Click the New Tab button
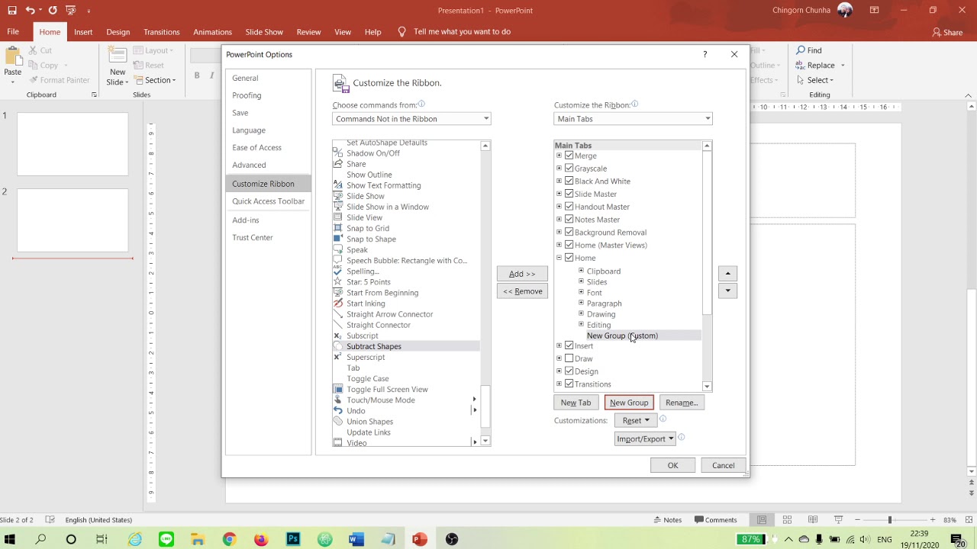The image size is (977, 549). pyautogui.click(x=576, y=403)
